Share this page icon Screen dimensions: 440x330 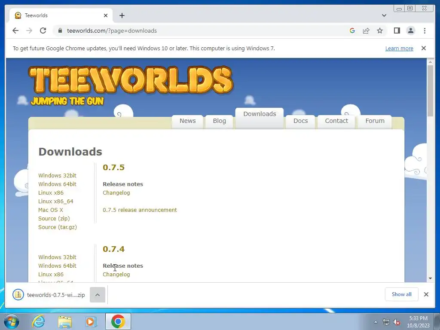coord(366,31)
